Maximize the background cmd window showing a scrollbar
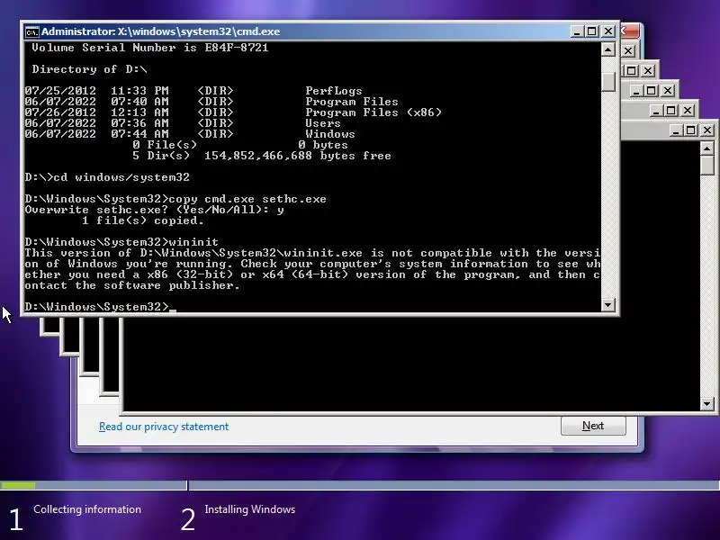Viewport: 720px width, 540px height. point(691,130)
